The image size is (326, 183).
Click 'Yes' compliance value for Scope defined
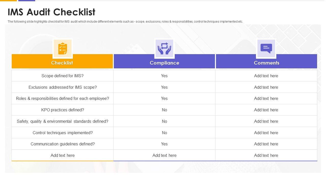pyautogui.click(x=164, y=76)
